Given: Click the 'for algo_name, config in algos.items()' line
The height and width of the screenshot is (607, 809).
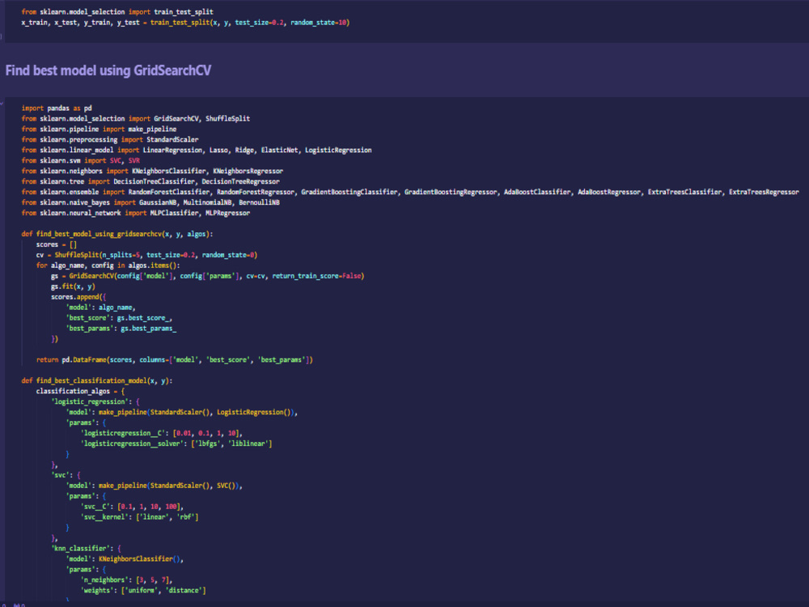Looking at the screenshot, I should click(x=108, y=265).
